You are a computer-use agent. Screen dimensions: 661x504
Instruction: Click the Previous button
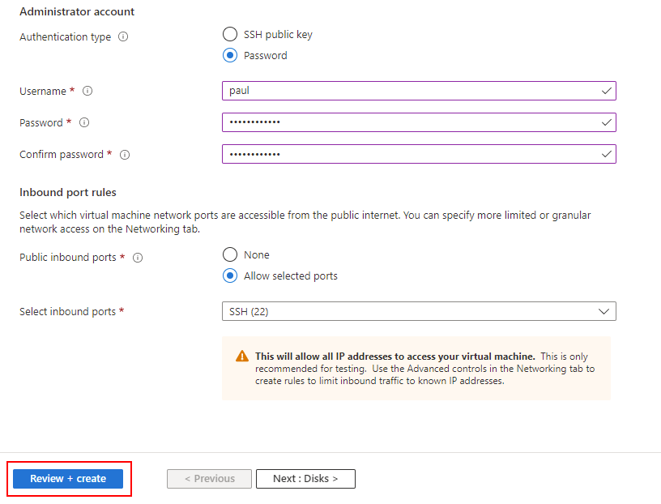[209, 479]
